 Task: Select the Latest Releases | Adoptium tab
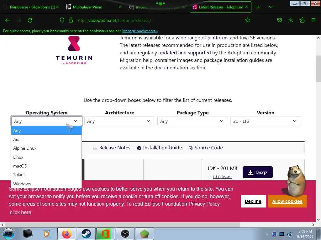point(221,7)
